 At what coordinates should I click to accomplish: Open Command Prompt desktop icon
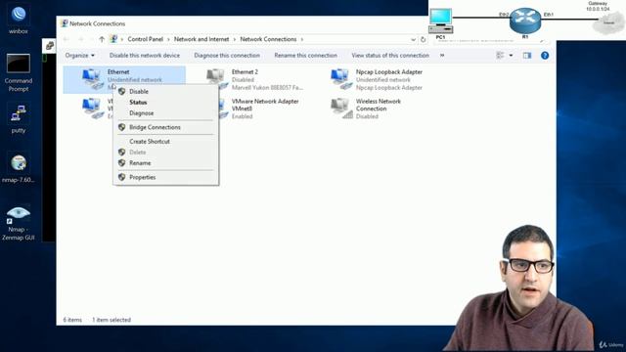(x=19, y=72)
